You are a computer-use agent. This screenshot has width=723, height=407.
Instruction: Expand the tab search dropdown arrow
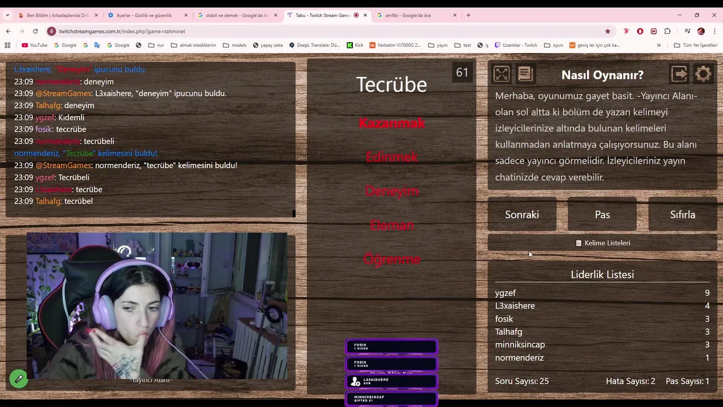tap(7, 15)
